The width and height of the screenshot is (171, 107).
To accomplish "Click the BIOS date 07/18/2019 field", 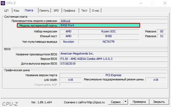I will pos(113,64).
